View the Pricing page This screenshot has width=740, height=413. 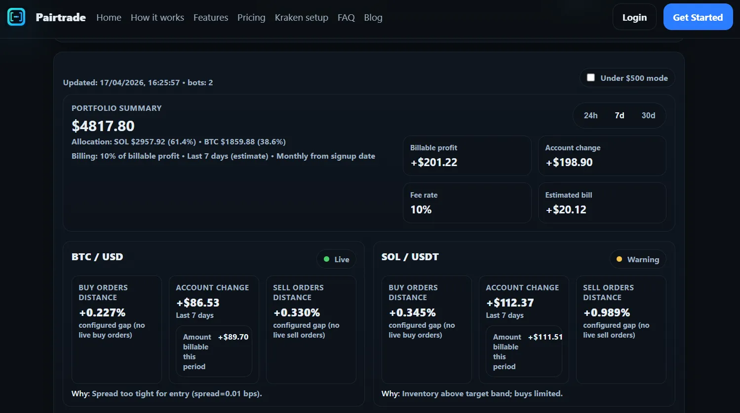pos(251,17)
